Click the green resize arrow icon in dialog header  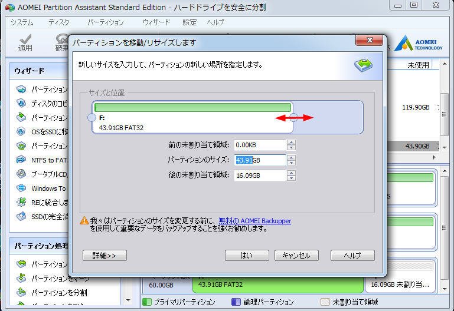point(364,65)
